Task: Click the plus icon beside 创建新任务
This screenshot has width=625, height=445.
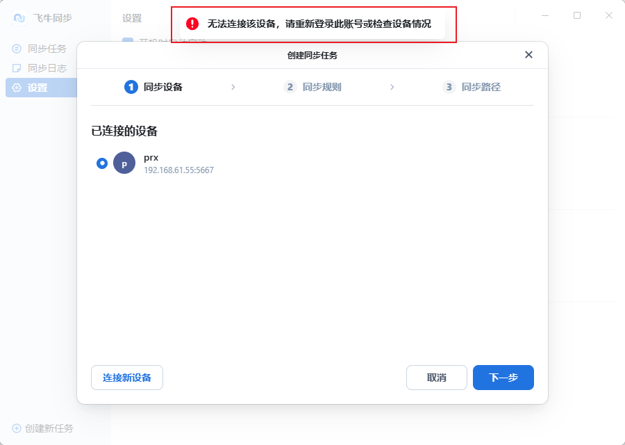Action: click(x=17, y=428)
